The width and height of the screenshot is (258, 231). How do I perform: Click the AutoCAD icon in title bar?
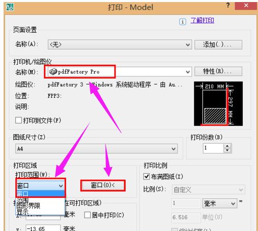10,7
